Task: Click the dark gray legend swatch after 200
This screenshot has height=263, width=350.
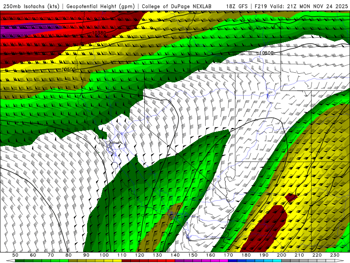Action: (286, 260)
